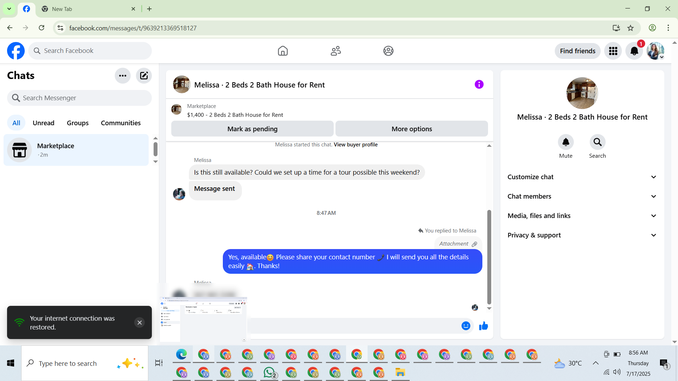Viewport: 678px width, 381px height.
Task: Expand the Customize chat section
Action: (x=582, y=177)
